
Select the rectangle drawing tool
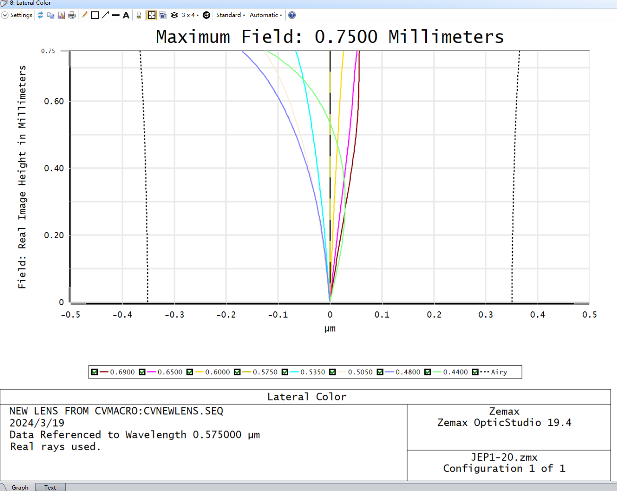[x=95, y=15]
